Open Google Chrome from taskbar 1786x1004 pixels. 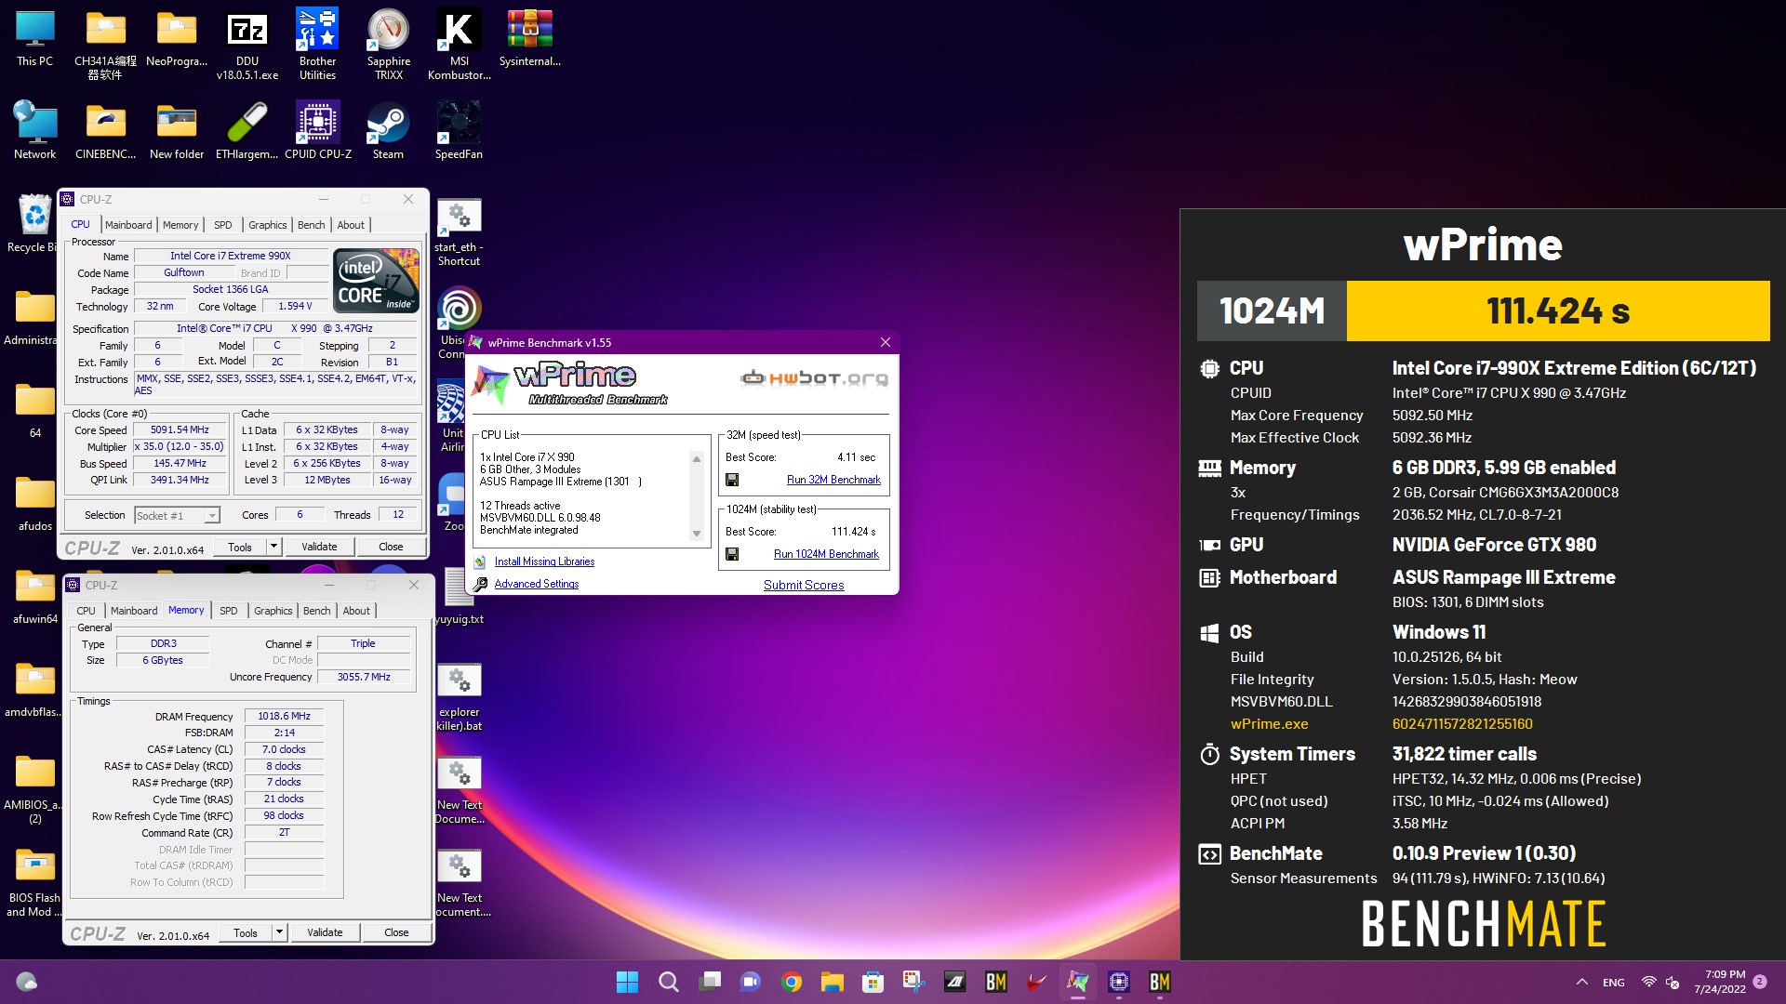click(x=791, y=982)
